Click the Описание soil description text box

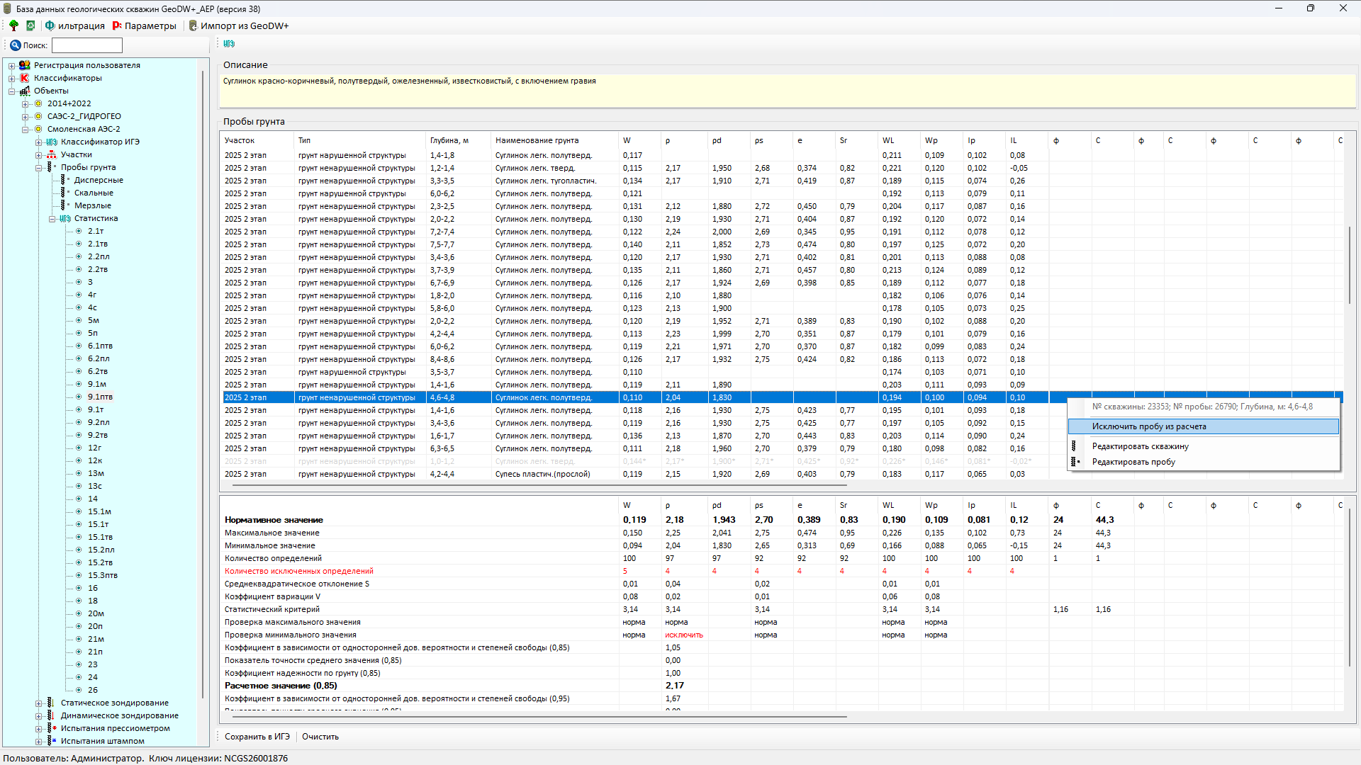click(788, 91)
